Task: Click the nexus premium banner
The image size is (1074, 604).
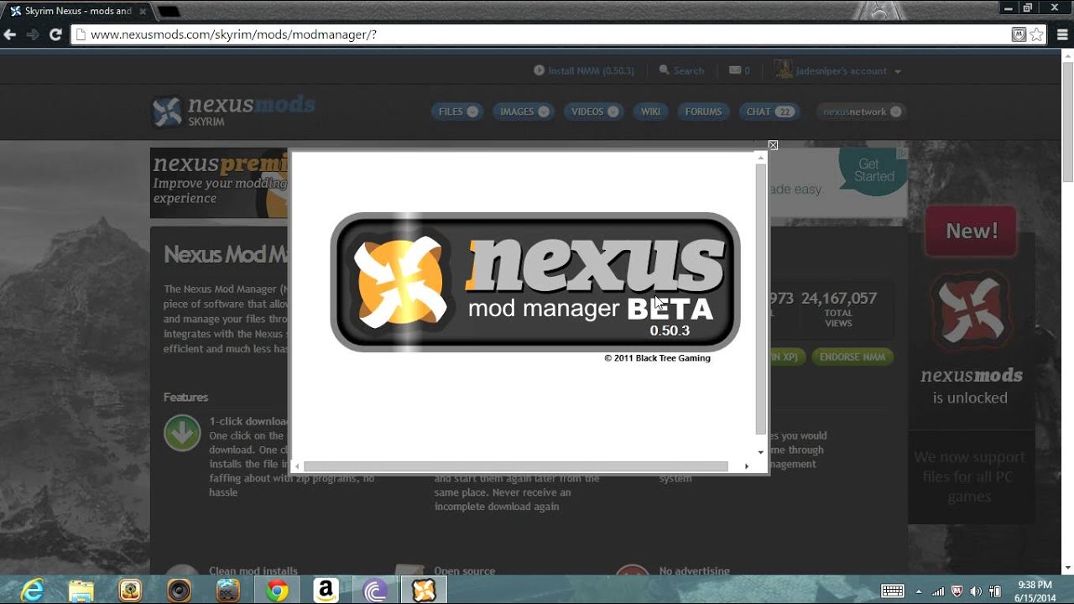Action: (219, 183)
